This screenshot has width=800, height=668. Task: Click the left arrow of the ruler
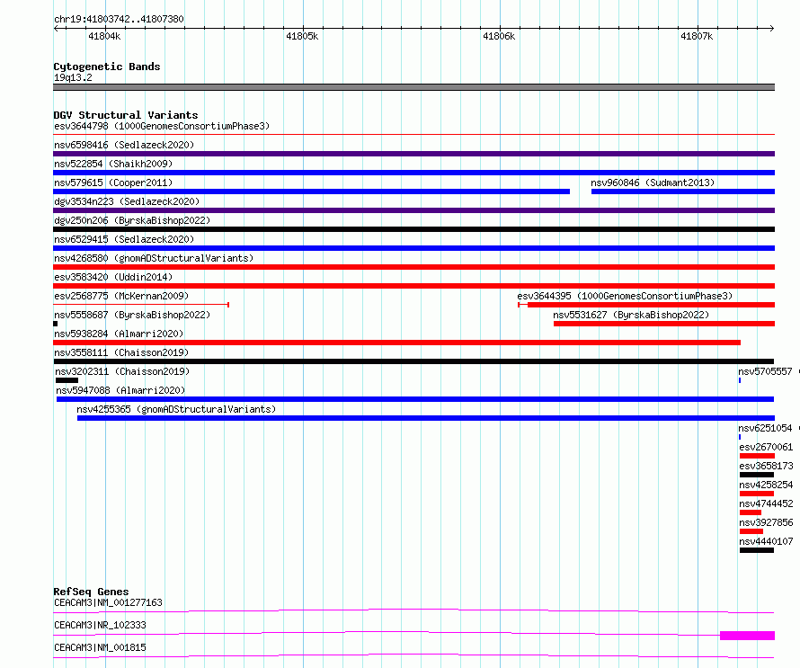(x=56, y=29)
